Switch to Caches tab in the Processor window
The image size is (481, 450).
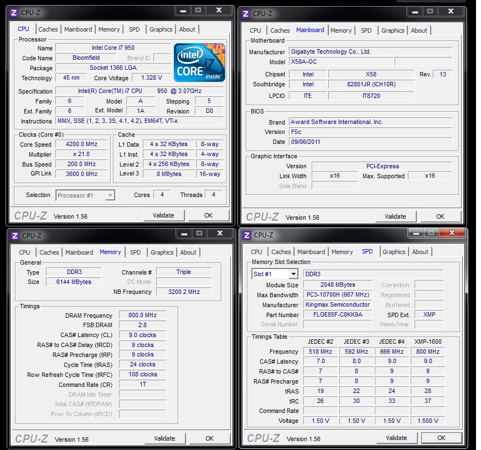[48, 29]
